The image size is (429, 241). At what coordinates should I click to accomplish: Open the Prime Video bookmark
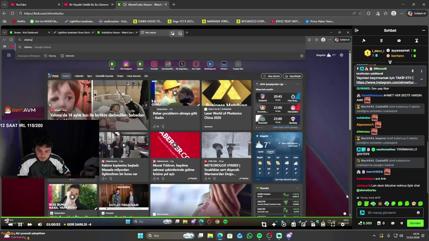[x=320, y=21]
